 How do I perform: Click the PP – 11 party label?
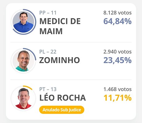[x=48, y=13]
